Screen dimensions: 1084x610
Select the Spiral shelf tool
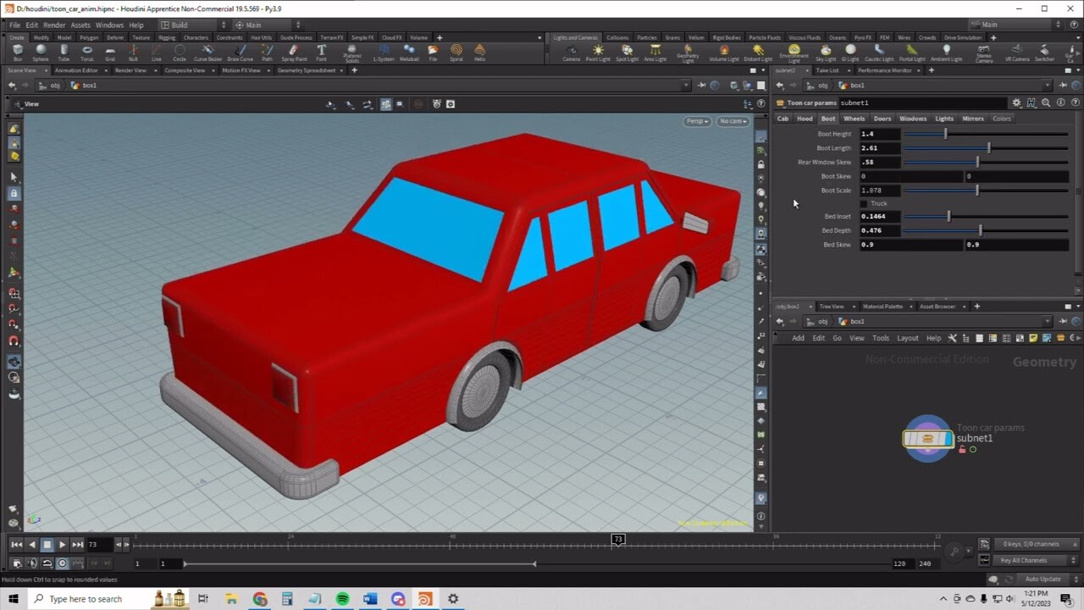(x=457, y=53)
